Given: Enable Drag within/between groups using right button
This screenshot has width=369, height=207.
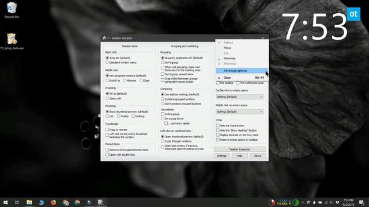Looking at the screenshot, I should (x=179, y=80).
